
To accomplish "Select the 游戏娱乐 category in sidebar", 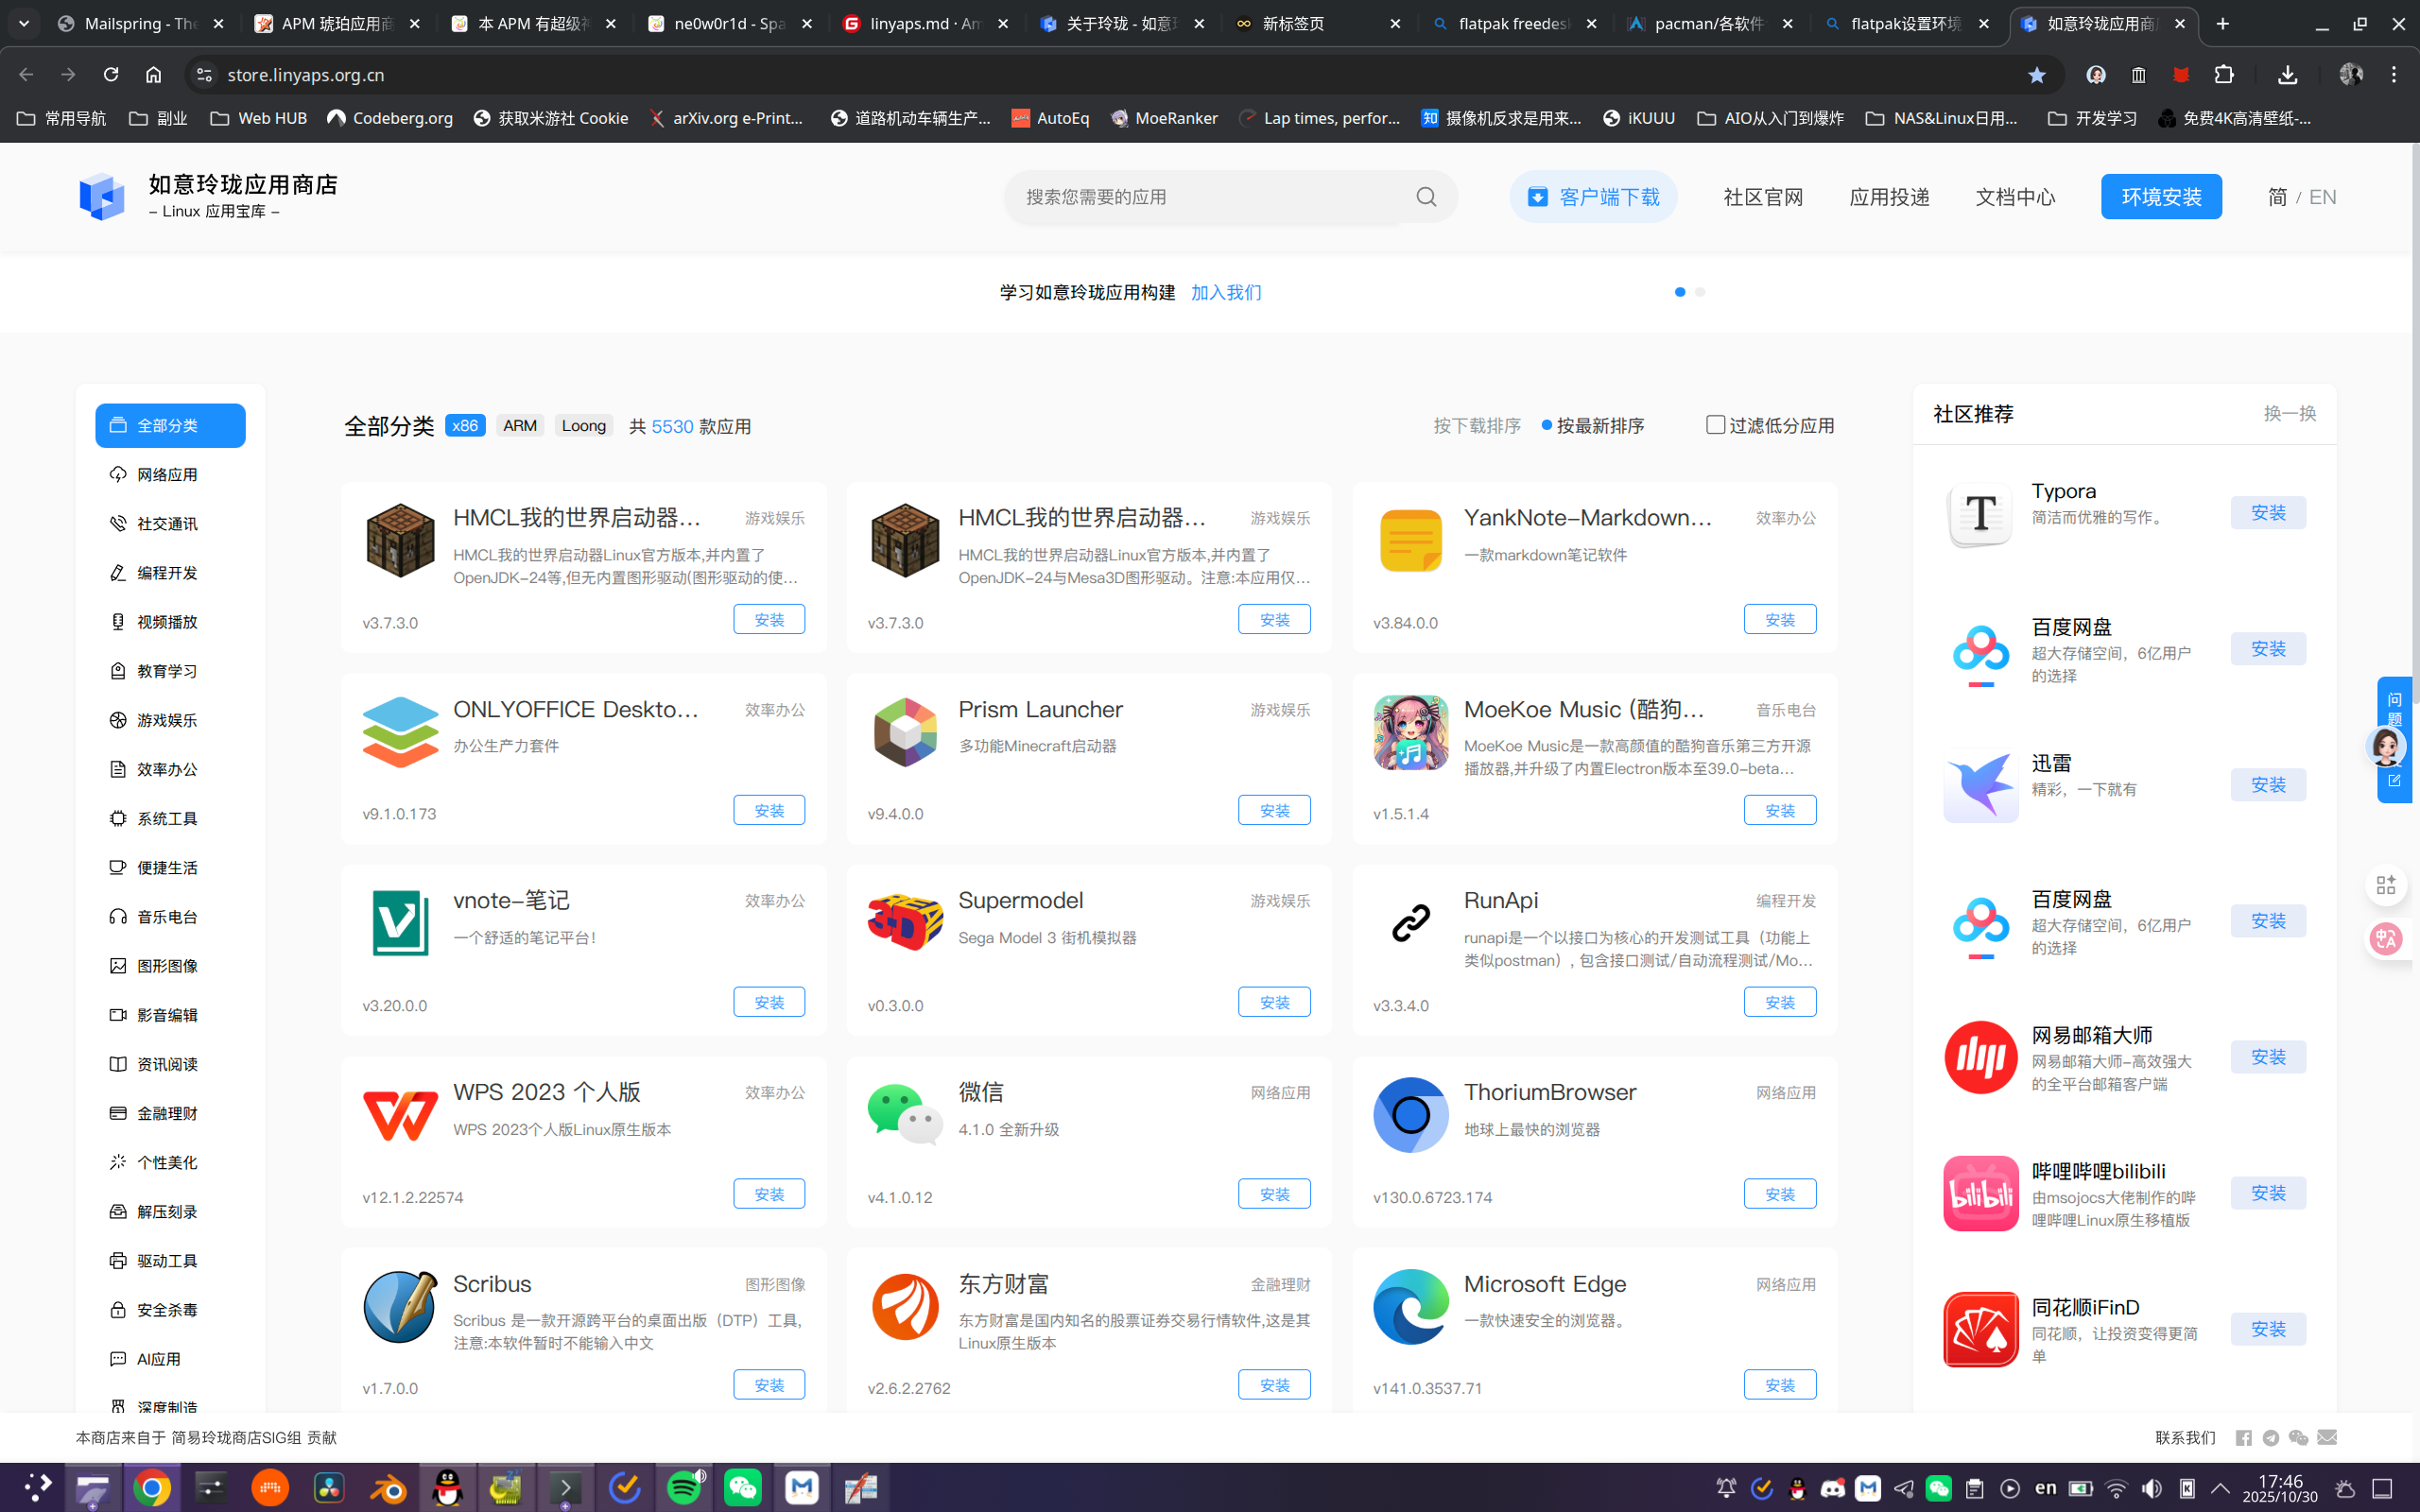I will pos(167,720).
